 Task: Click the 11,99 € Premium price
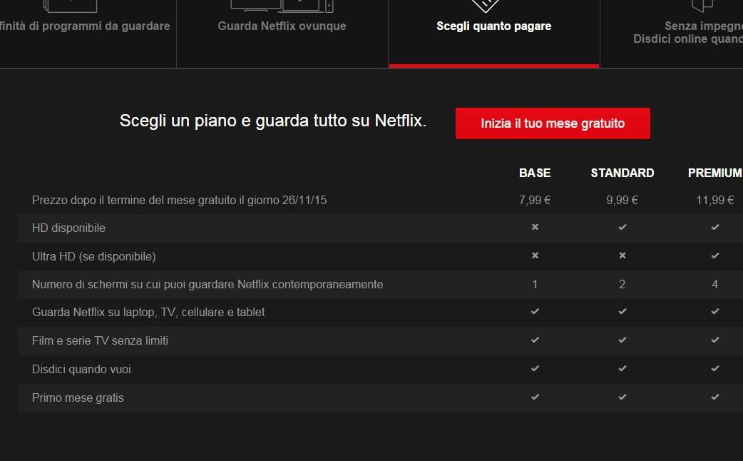[714, 200]
